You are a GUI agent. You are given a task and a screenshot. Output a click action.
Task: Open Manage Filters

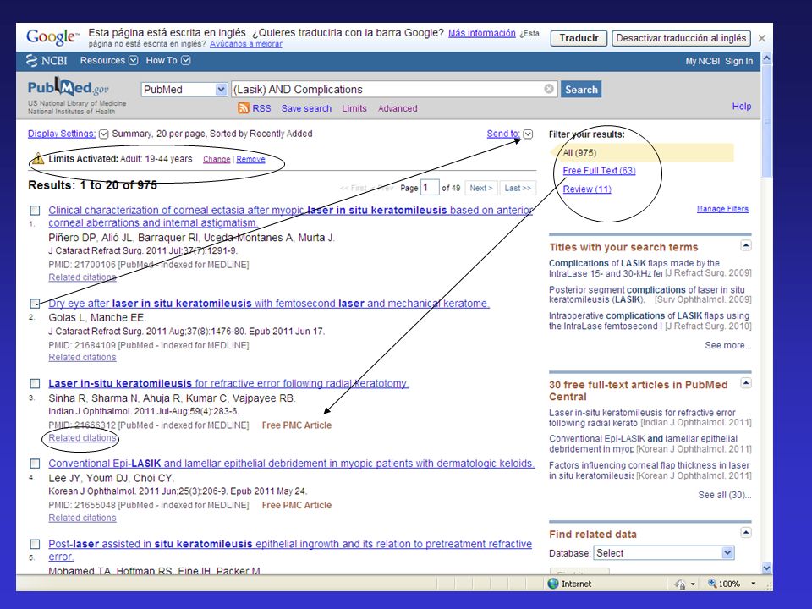pos(722,209)
